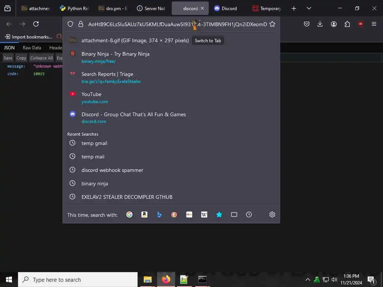
Task: Choose recent search 'binary ninja'
Action: coord(171,183)
